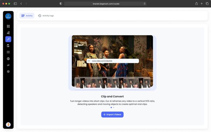The width and height of the screenshot is (211, 132).
Task: Open the community circles icon in sidebar
Action: (x=8, y=33)
